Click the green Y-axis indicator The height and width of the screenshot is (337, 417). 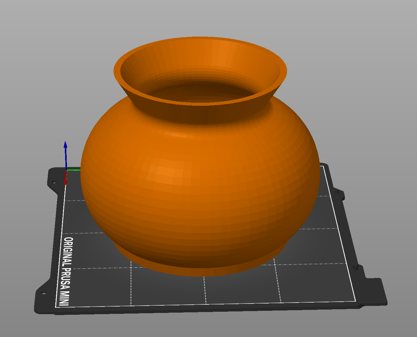coord(74,170)
